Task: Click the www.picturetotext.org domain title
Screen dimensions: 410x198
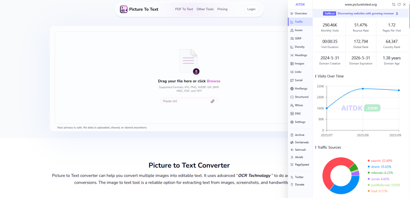Action: [361, 5]
